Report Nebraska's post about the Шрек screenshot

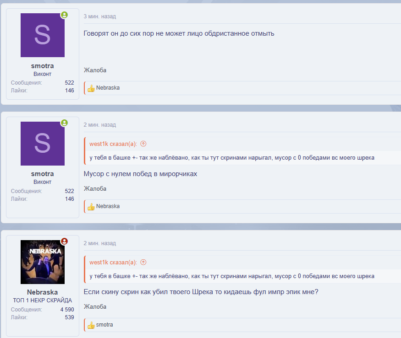tap(95, 307)
